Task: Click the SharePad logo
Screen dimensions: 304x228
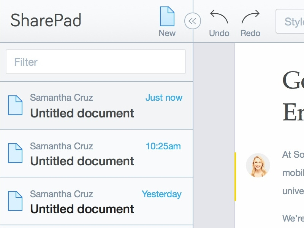Action: pyautogui.click(x=46, y=21)
